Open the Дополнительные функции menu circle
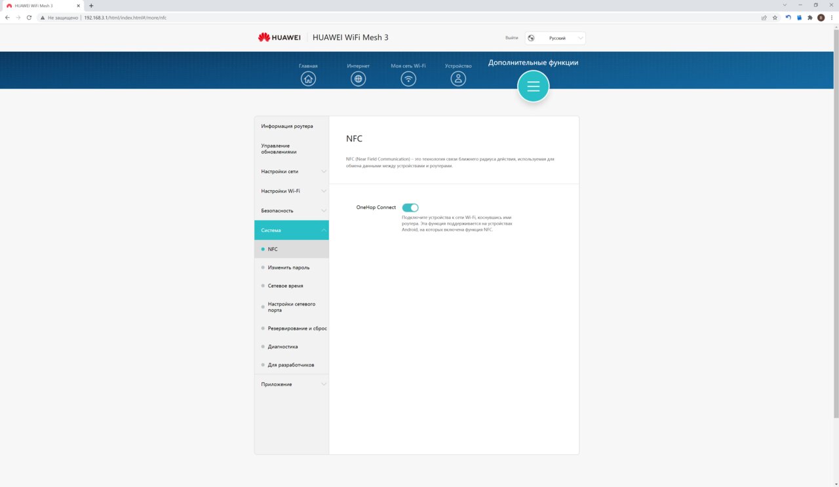 click(x=534, y=87)
